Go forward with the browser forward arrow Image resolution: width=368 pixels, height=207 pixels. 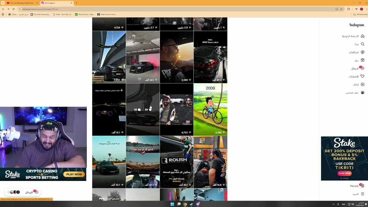tap(8, 9)
